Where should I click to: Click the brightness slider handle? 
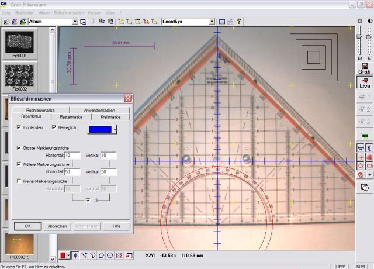click(360, 35)
